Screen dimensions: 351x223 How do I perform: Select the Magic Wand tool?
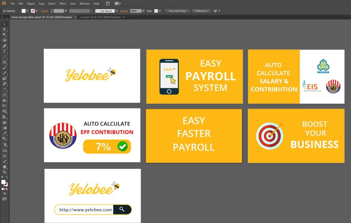coord(4,35)
